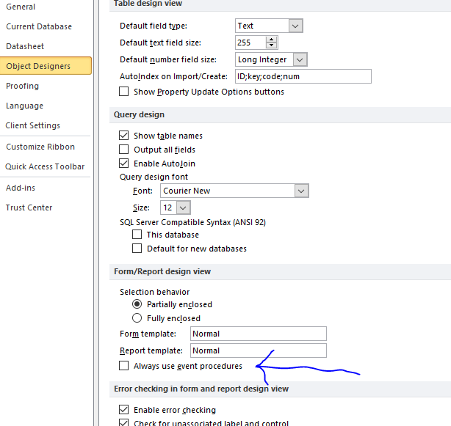Enable Show Property Update Options buttons
The height and width of the screenshot is (426, 451).
(123, 92)
